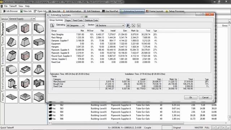231x130 pixels.
Task: Pick the duct fitting marked with E
Action: click(12, 83)
